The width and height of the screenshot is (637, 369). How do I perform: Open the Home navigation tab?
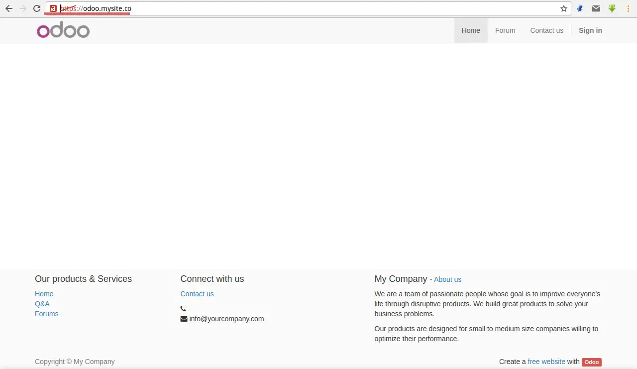[x=471, y=30]
